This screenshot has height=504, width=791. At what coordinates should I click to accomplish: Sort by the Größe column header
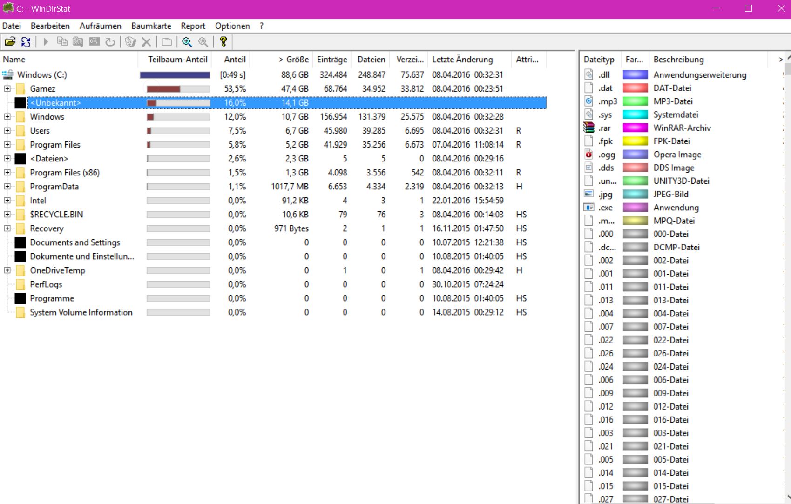[281, 60]
